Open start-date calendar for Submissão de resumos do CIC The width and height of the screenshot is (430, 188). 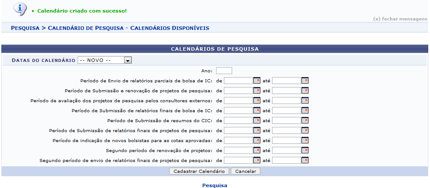point(257,120)
